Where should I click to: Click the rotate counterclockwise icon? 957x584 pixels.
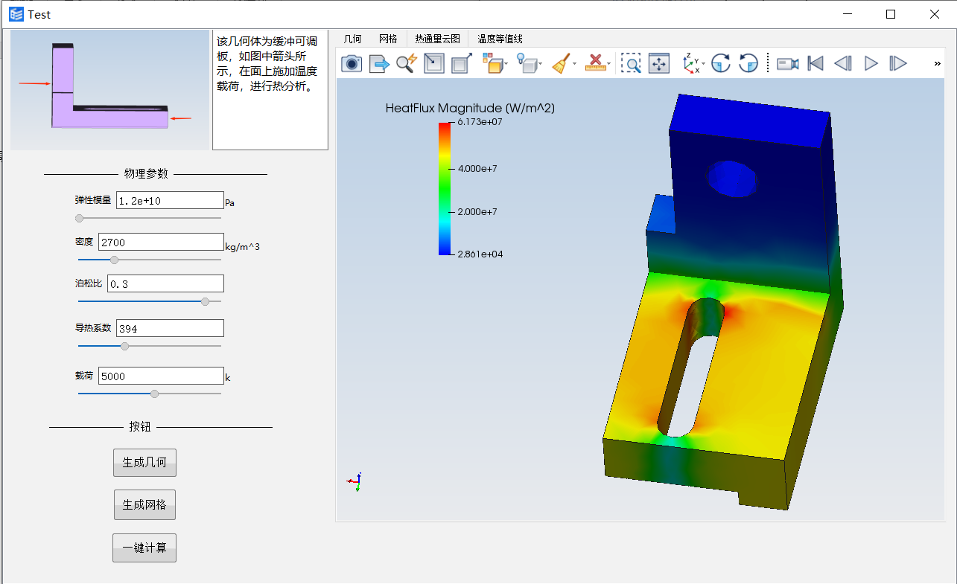coord(748,63)
